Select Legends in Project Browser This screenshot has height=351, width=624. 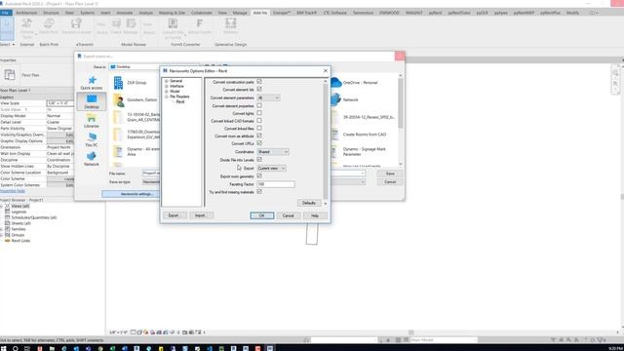click(x=19, y=212)
